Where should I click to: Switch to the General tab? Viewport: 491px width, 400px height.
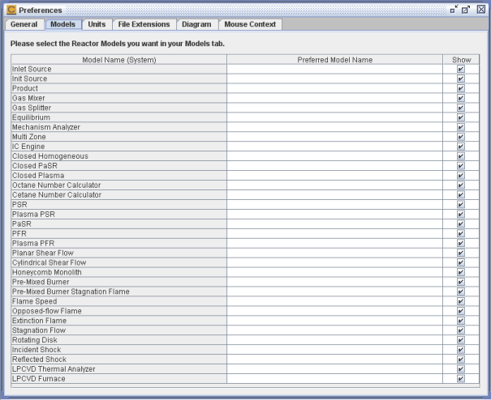tap(24, 24)
